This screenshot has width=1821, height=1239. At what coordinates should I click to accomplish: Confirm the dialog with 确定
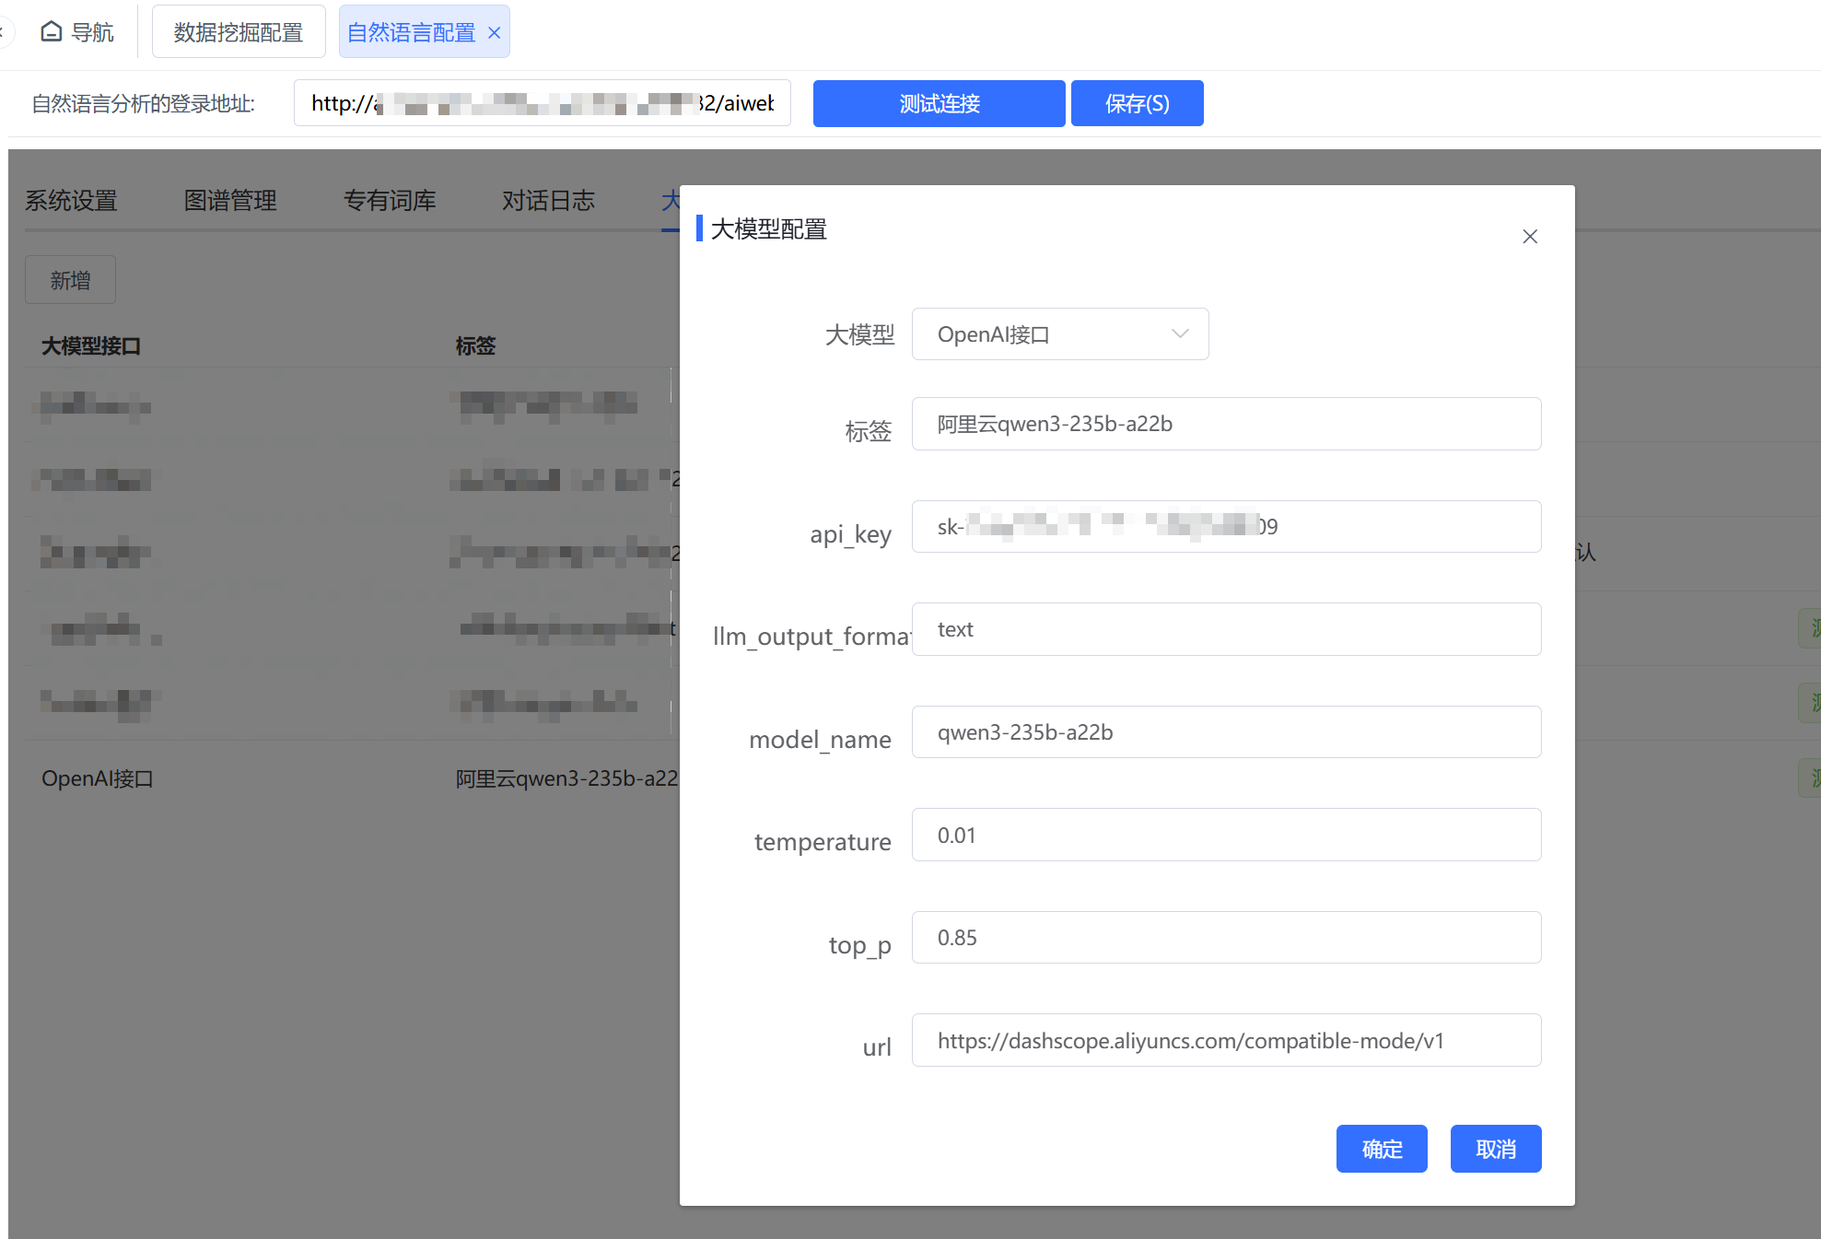coord(1382,1149)
